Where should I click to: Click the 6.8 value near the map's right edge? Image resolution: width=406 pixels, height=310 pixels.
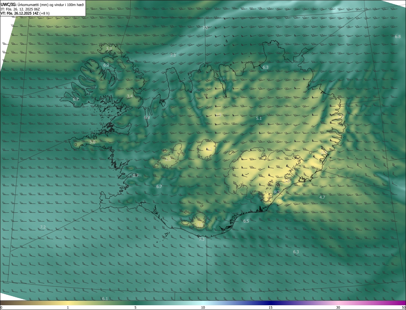tap(398, 36)
